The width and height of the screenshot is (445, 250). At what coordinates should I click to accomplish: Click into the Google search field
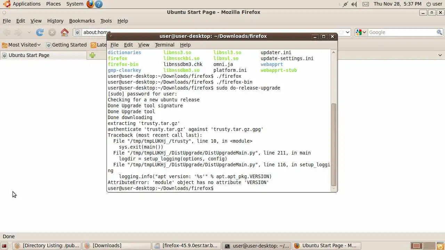(x=402, y=32)
